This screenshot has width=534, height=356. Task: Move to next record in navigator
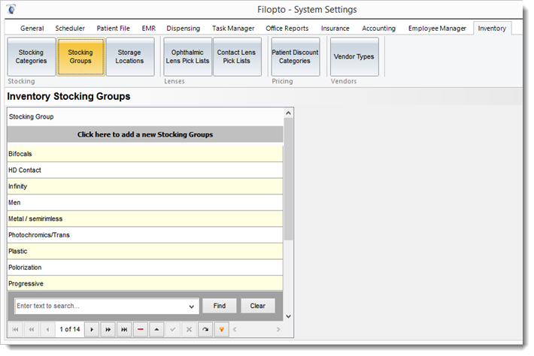click(x=92, y=330)
